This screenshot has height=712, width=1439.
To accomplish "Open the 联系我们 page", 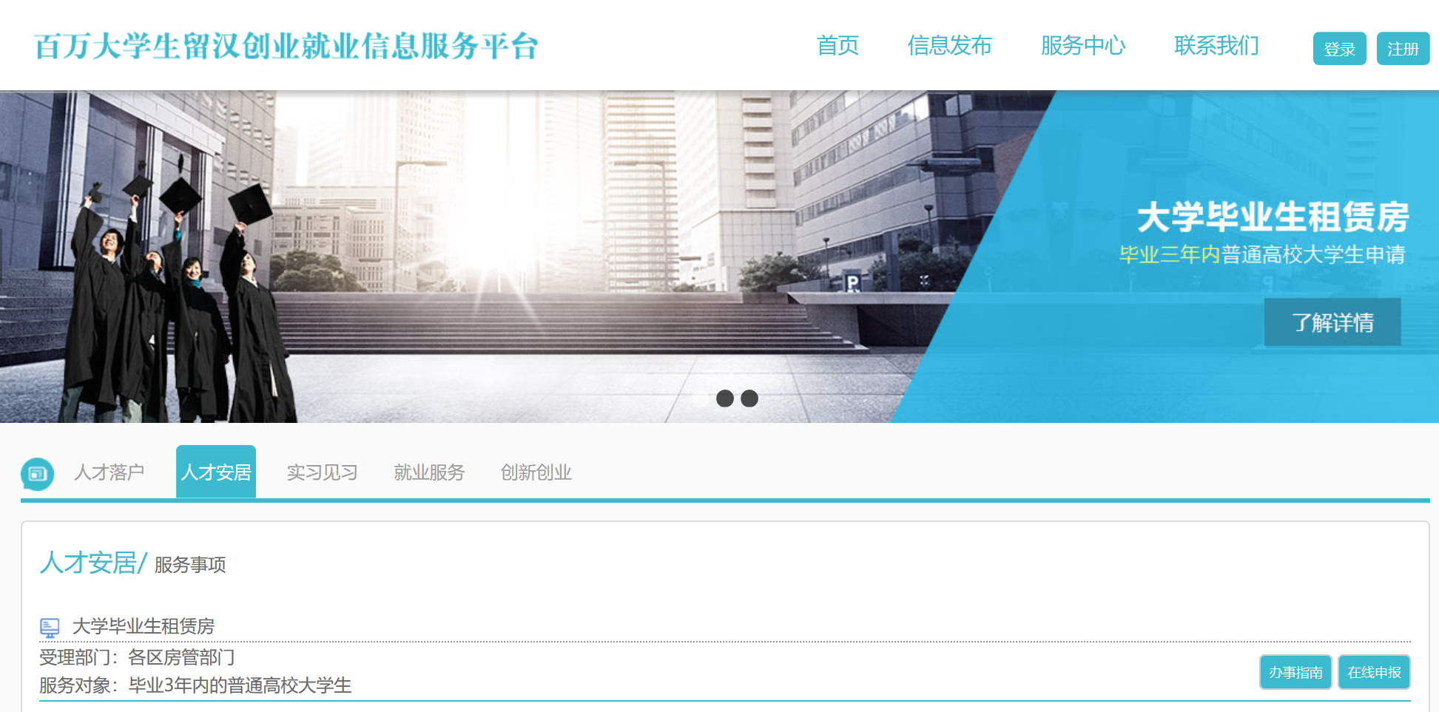I will (1216, 46).
